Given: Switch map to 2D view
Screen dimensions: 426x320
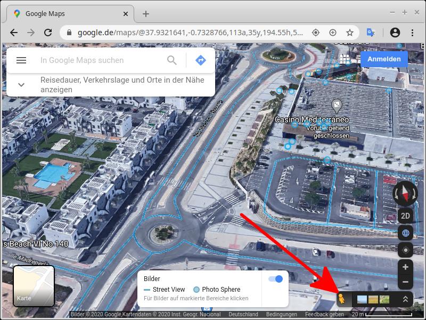Looking at the screenshot, I should (405, 216).
